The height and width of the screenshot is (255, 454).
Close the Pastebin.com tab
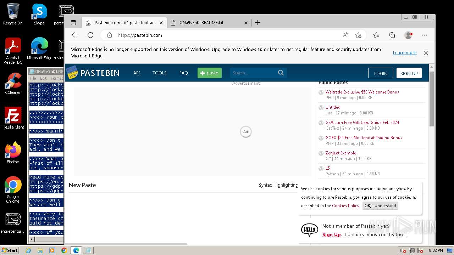[x=161, y=23]
